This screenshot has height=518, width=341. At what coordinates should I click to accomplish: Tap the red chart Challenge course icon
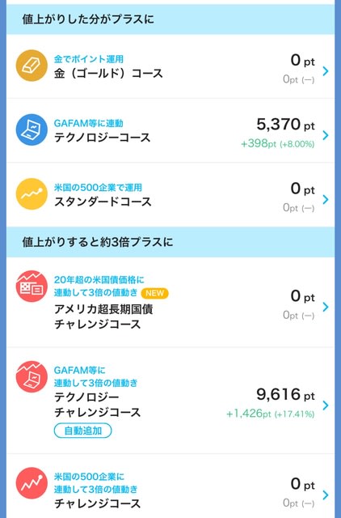[x=32, y=483]
